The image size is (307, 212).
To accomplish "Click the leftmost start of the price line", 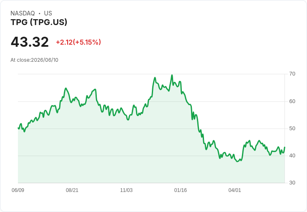I will click(18, 128).
